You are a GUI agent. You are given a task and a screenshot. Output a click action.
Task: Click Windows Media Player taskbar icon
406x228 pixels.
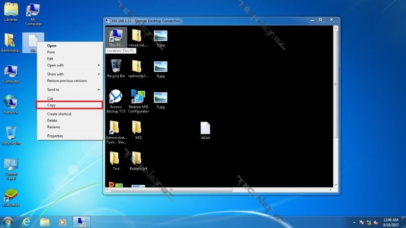[x=62, y=222]
